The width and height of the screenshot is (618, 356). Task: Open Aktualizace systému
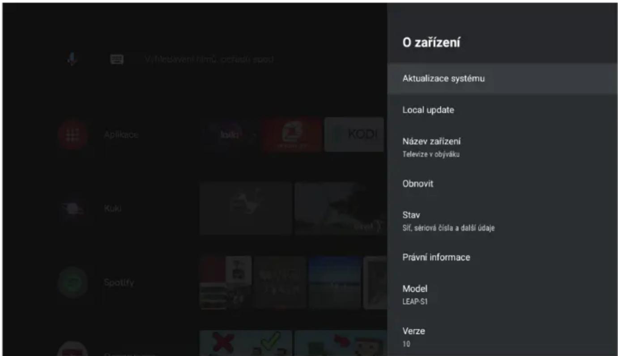point(502,78)
